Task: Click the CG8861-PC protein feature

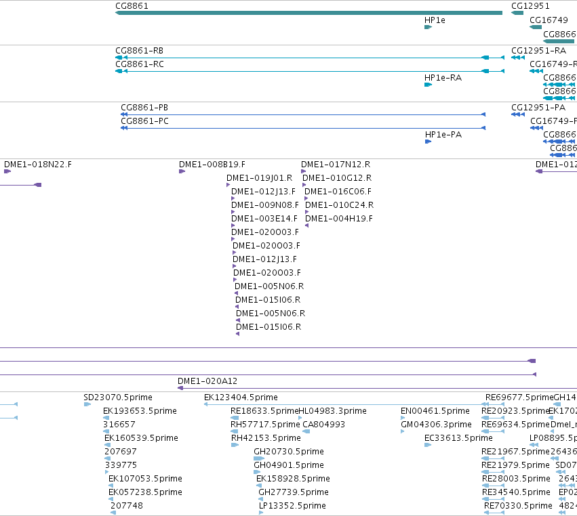Action: [x=303, y=128]
